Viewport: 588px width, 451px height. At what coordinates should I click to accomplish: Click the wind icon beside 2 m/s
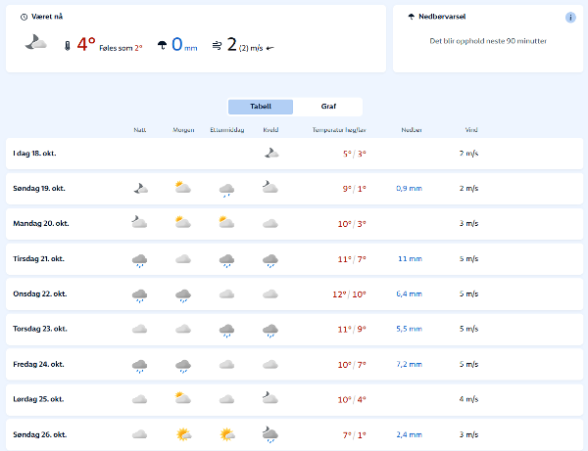click(217, 45)
